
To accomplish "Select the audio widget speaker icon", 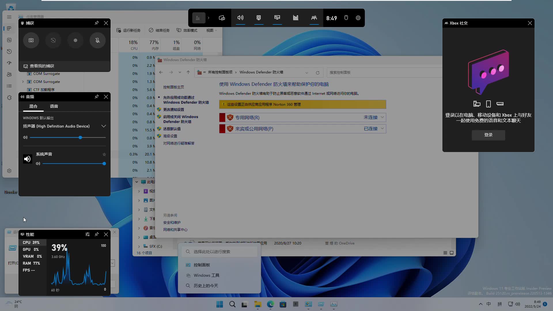I will pos(240,18).
